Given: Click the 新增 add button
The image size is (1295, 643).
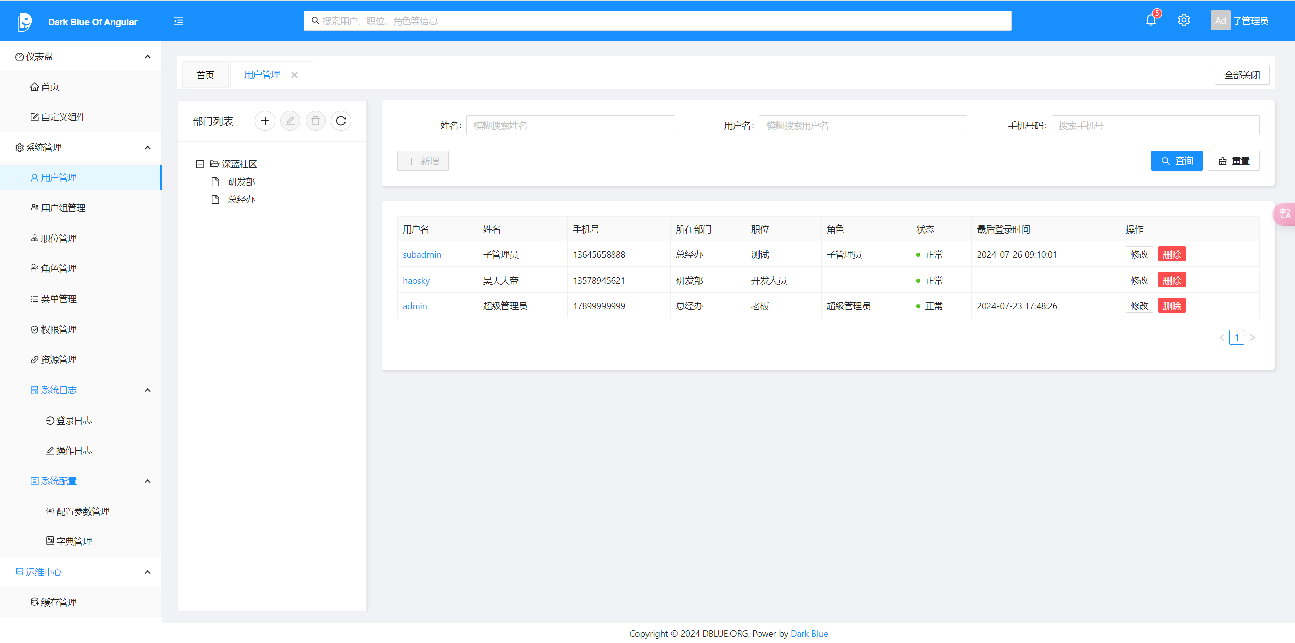Looking at the screenshot, I should [x=423, y=161].
